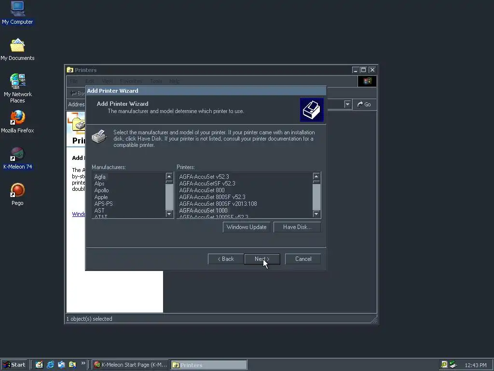
Task: Launch Outlook Express from quick launch
Action: point(61,365)
